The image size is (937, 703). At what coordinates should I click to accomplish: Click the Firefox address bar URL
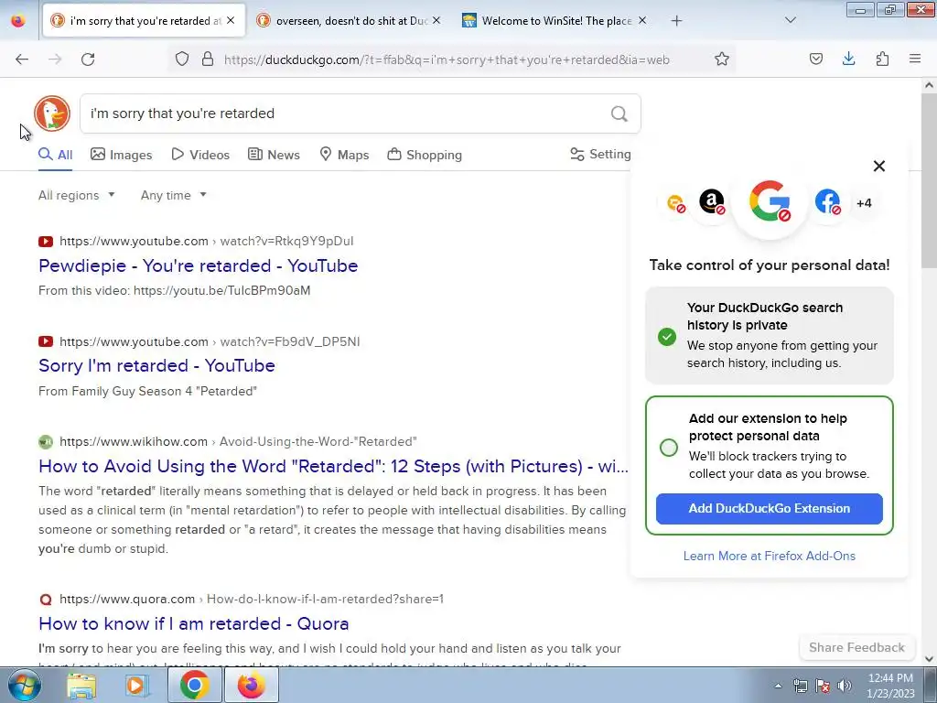447,59
